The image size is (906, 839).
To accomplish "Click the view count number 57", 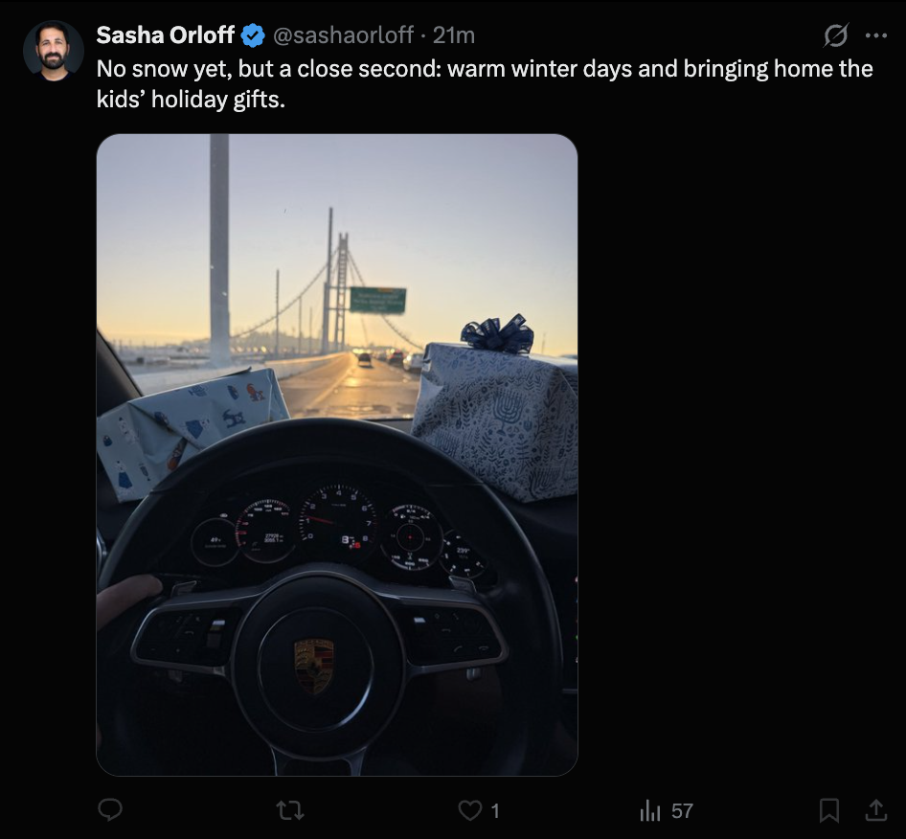I will pyautogui.click(x=682, y=811).
